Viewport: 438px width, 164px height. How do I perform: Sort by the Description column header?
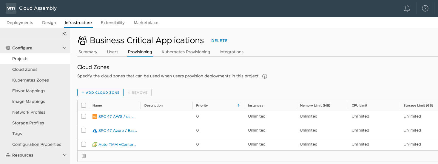point(153,105)
